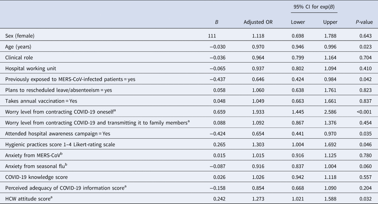Click the "Adjusted OR" column header
378x204 pixels.
pos(254,22)
